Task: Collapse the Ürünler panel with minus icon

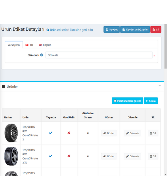Action: [160, 85]
